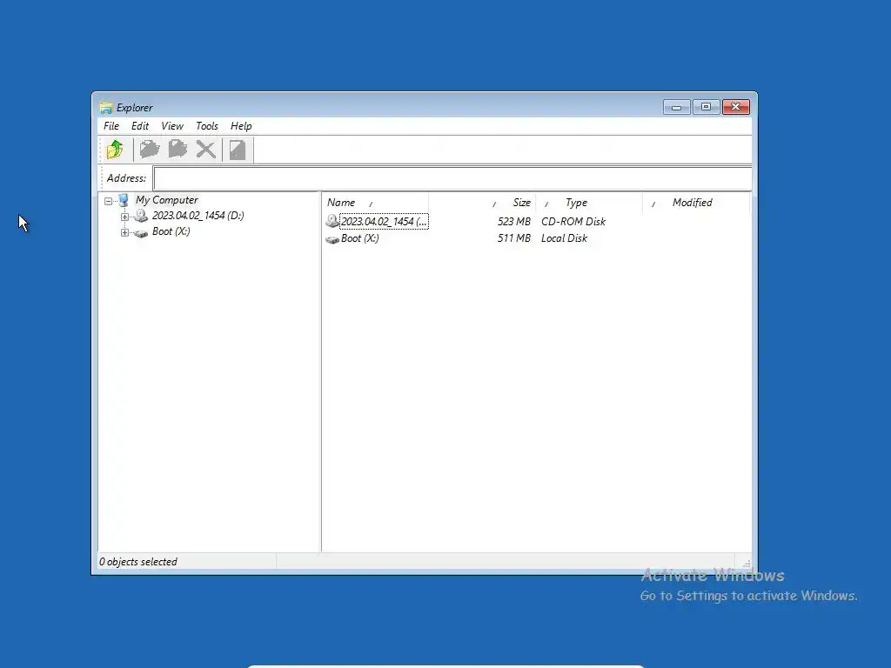Screen dimensions: 891x668
Task: Click the CD-ROM Disk type cell
Action: (573, 222)
